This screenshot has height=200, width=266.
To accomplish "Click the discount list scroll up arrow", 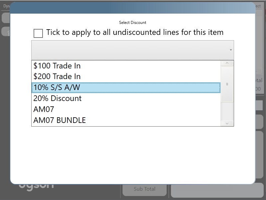I will tap(227, 63).
